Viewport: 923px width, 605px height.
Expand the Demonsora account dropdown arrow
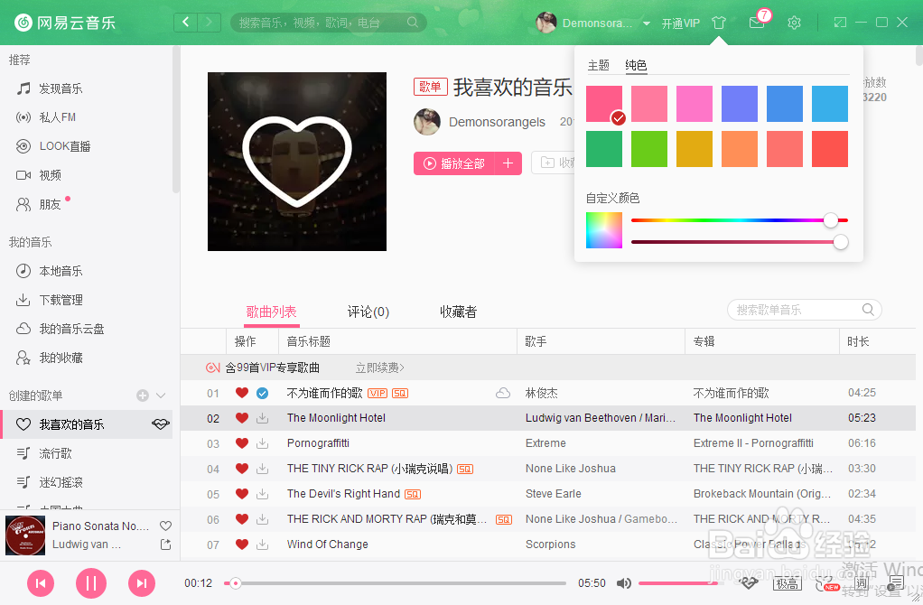coord(647,23)
